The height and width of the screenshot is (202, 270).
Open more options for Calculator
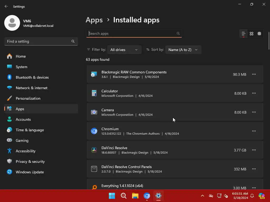point(254,93)
